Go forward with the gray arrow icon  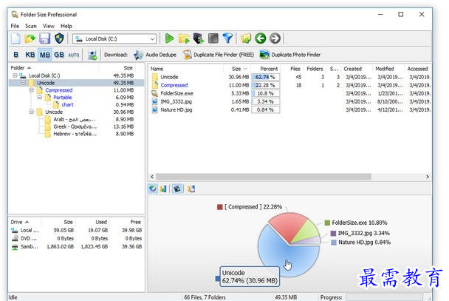(275, 38)
